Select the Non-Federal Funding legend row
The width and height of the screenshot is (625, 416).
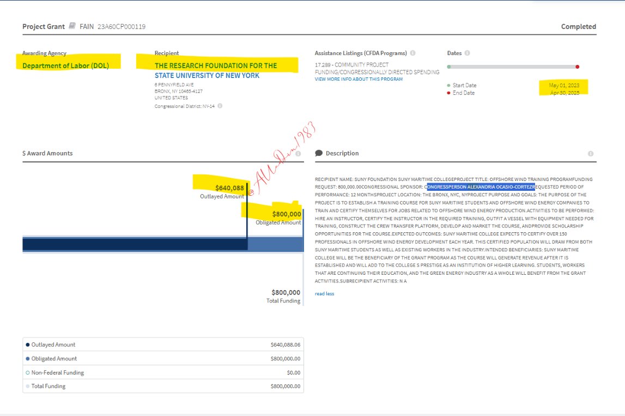tap(163, 372)
